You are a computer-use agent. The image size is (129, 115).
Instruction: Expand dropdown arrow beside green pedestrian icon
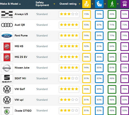click(x=118, y=4)
